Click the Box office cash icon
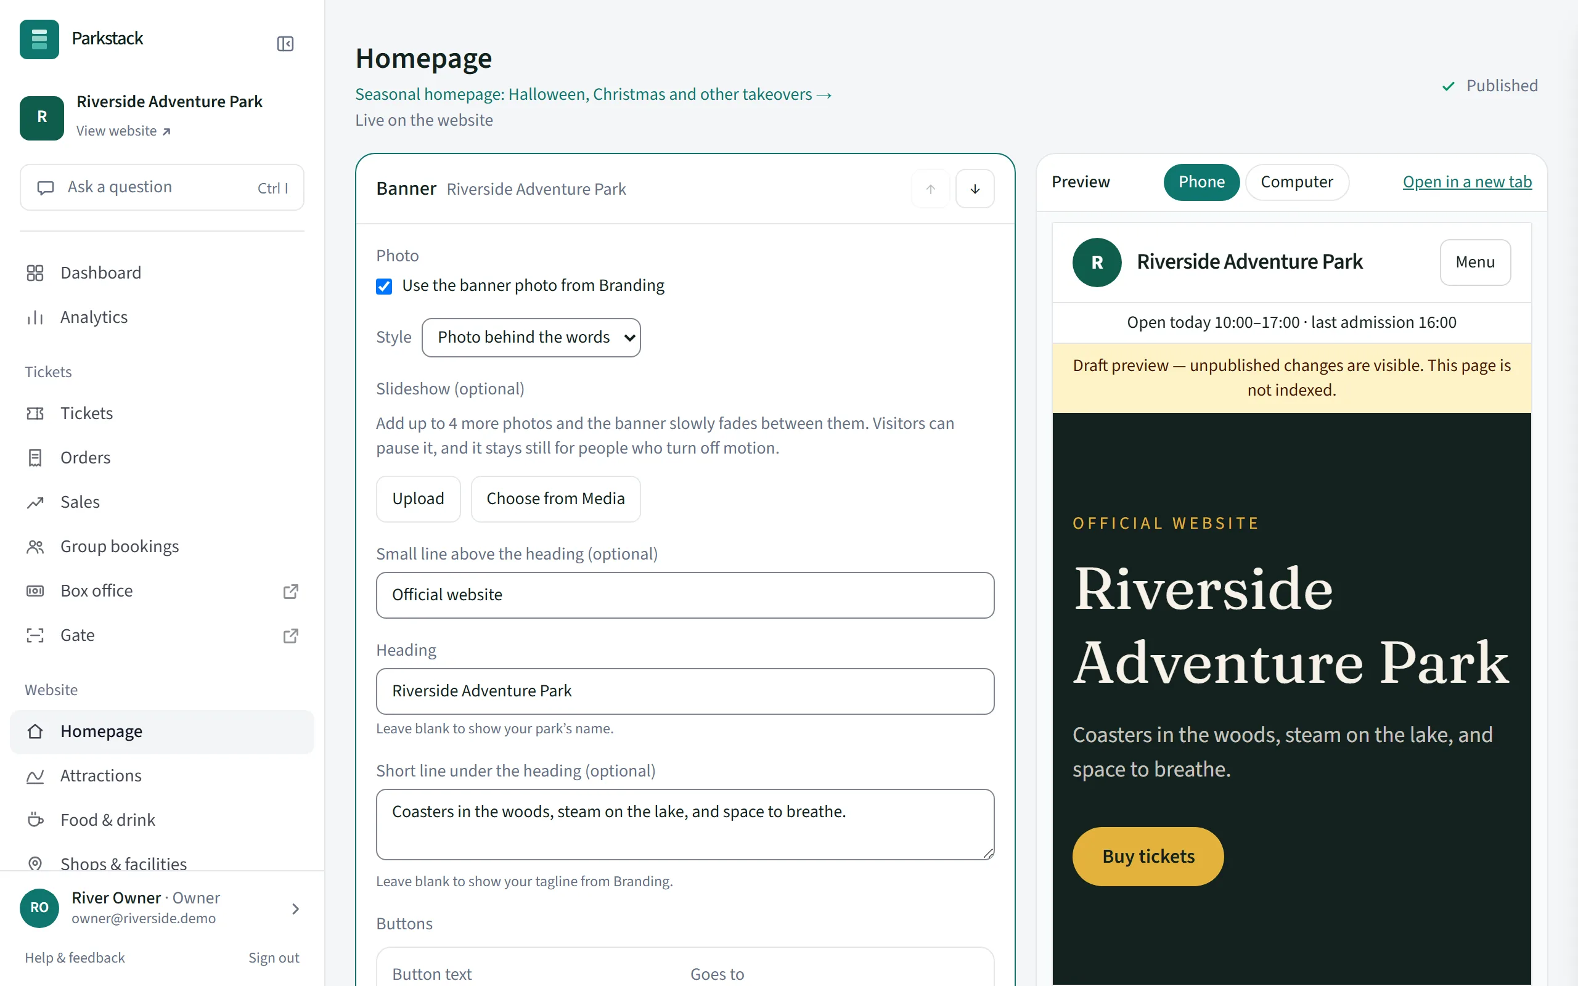 click(x=35, y=591)
